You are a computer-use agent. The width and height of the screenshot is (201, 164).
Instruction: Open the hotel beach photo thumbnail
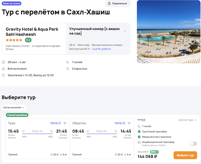(x=169, y=32)
